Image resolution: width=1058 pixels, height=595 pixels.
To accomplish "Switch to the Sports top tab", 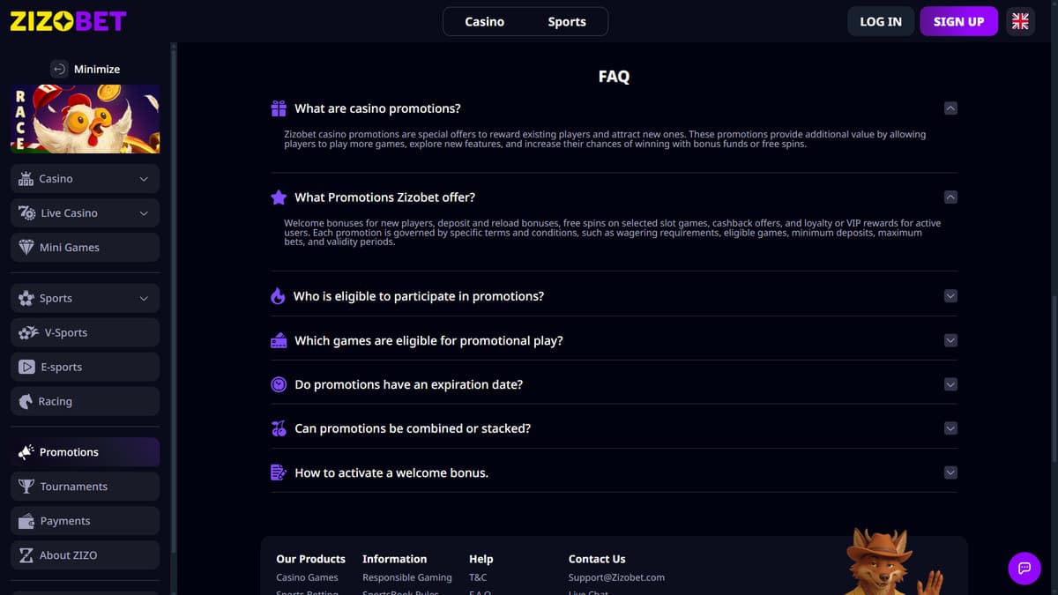I will 567,22.
